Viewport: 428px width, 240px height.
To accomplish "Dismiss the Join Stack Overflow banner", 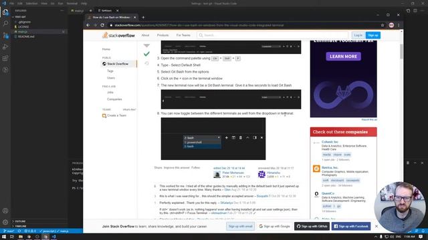I will tap(377, 226).
